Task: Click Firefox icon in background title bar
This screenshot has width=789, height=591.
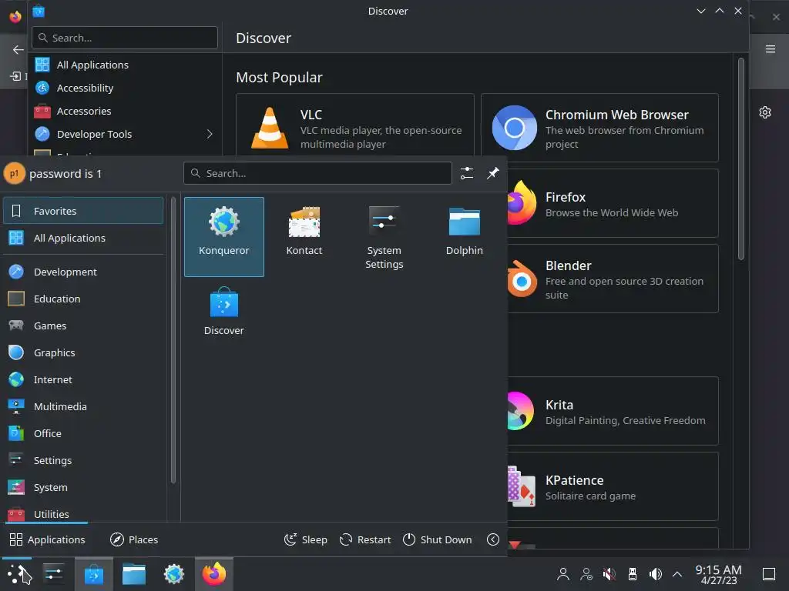Action: pyautogui.click(x=15, y=16)
